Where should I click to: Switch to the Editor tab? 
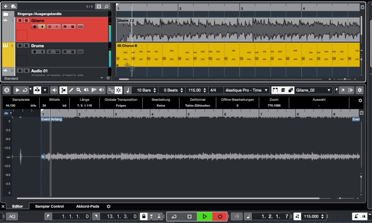pos(17,206)
